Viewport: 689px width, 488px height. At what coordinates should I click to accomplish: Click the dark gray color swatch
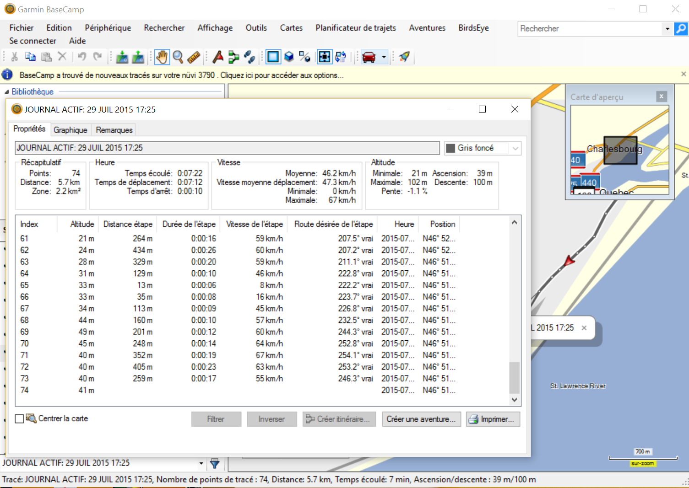(451, 148)
